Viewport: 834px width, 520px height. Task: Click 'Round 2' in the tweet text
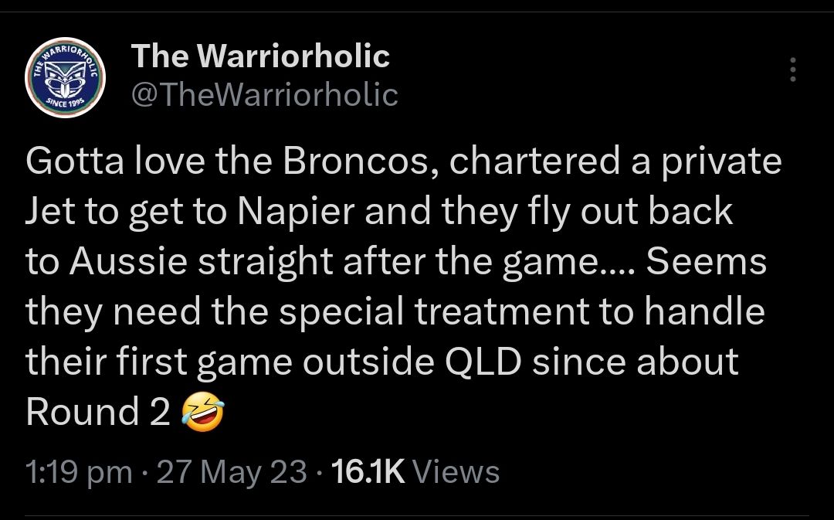98,412
